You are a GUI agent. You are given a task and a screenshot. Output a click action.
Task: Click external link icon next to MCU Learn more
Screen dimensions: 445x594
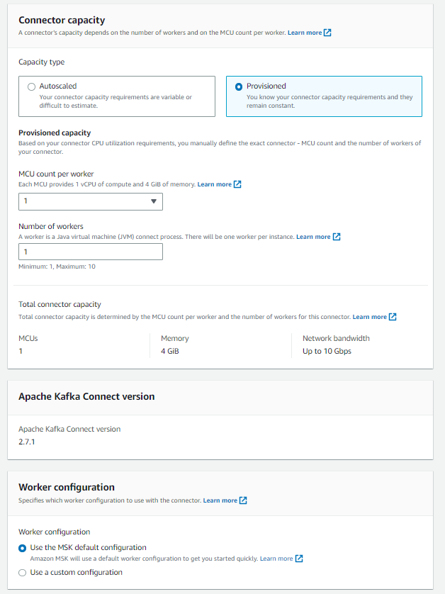[237, 184]
